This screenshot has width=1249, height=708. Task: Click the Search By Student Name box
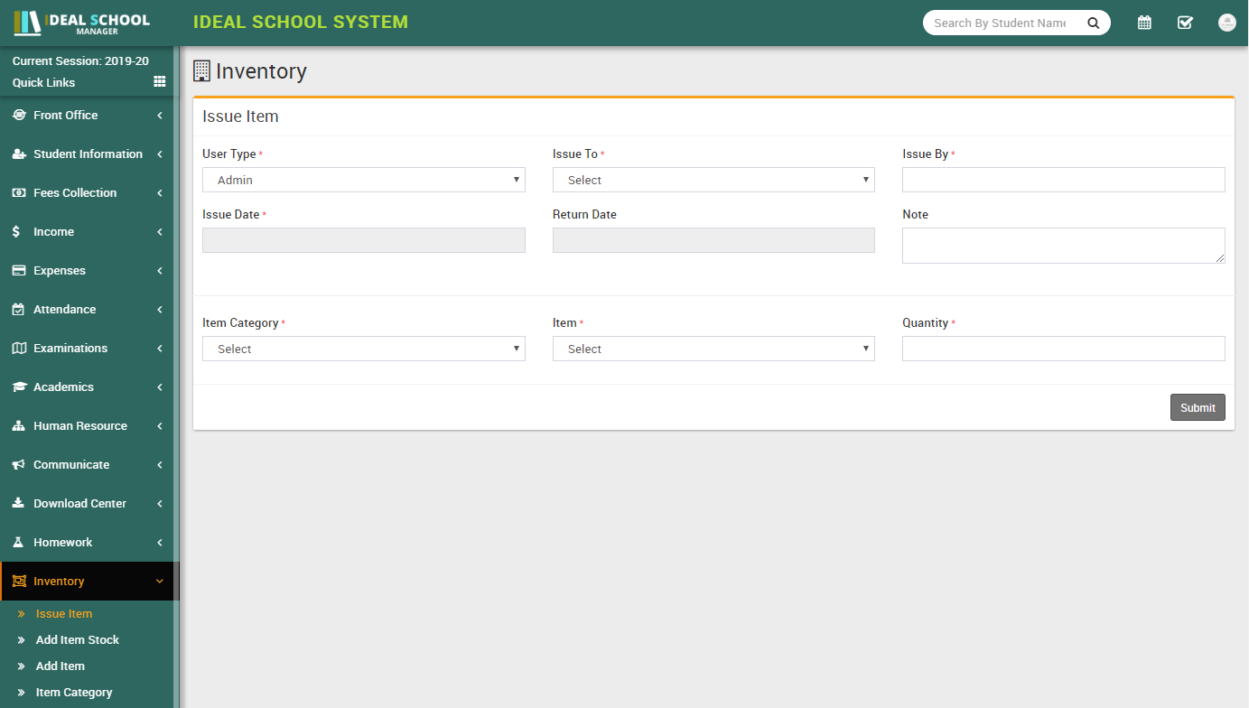click(1001, 23)
